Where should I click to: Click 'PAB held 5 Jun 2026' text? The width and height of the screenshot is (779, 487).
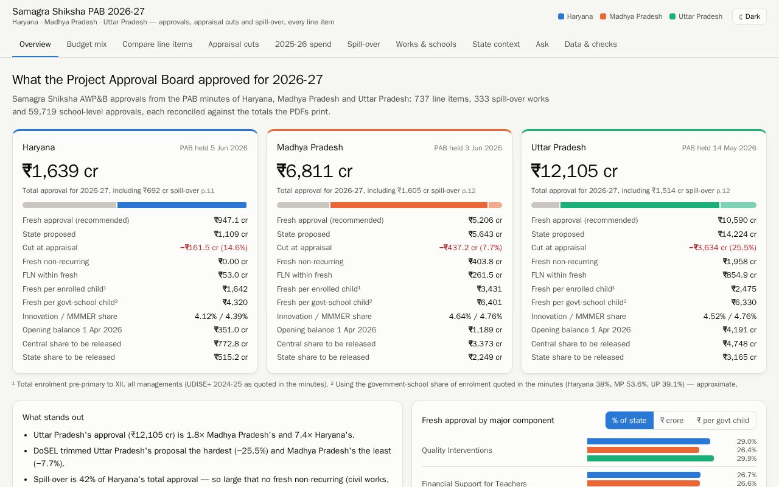pos(214,148)
